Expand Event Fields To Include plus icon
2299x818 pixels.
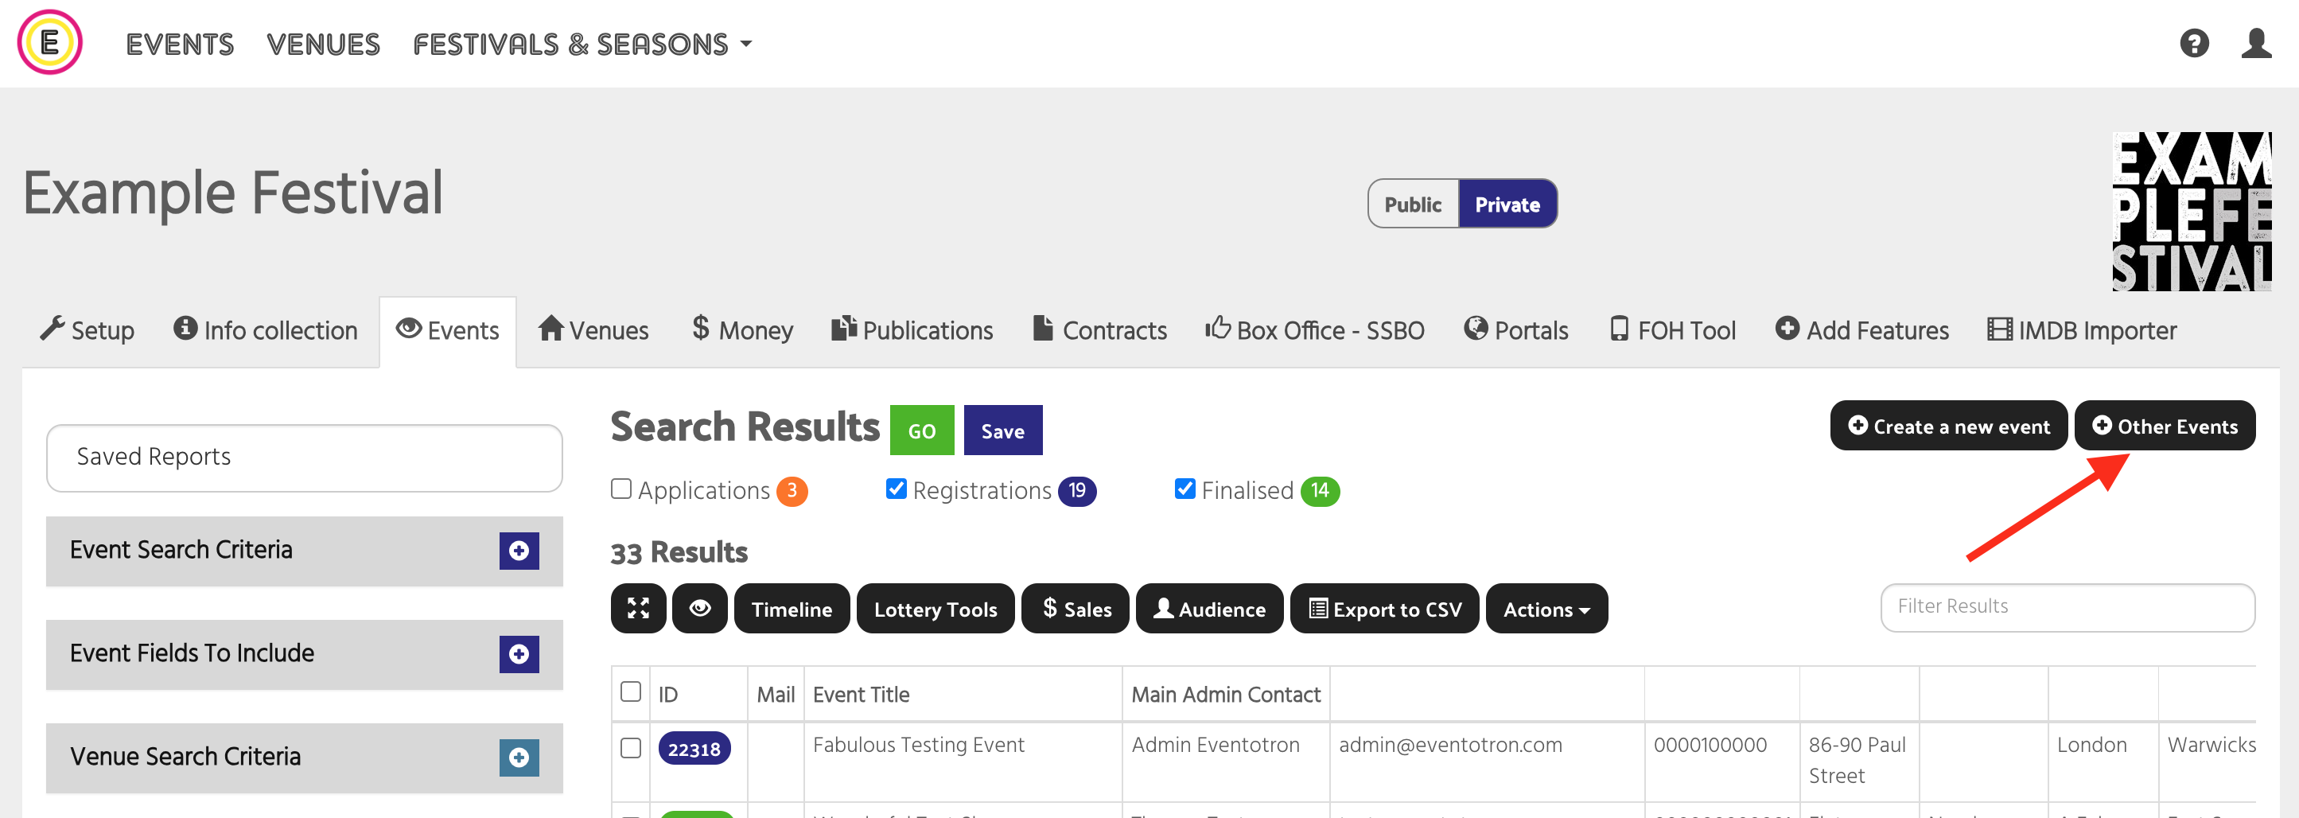coord(519,654)
